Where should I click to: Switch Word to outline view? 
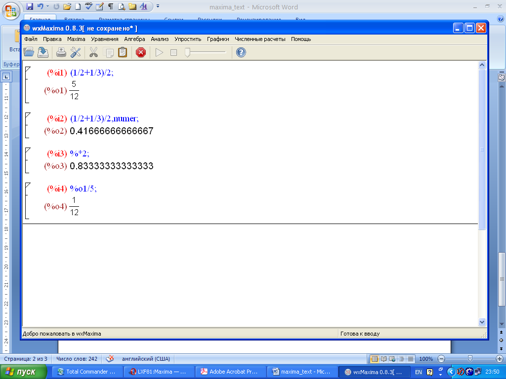(x=401, y=359)
